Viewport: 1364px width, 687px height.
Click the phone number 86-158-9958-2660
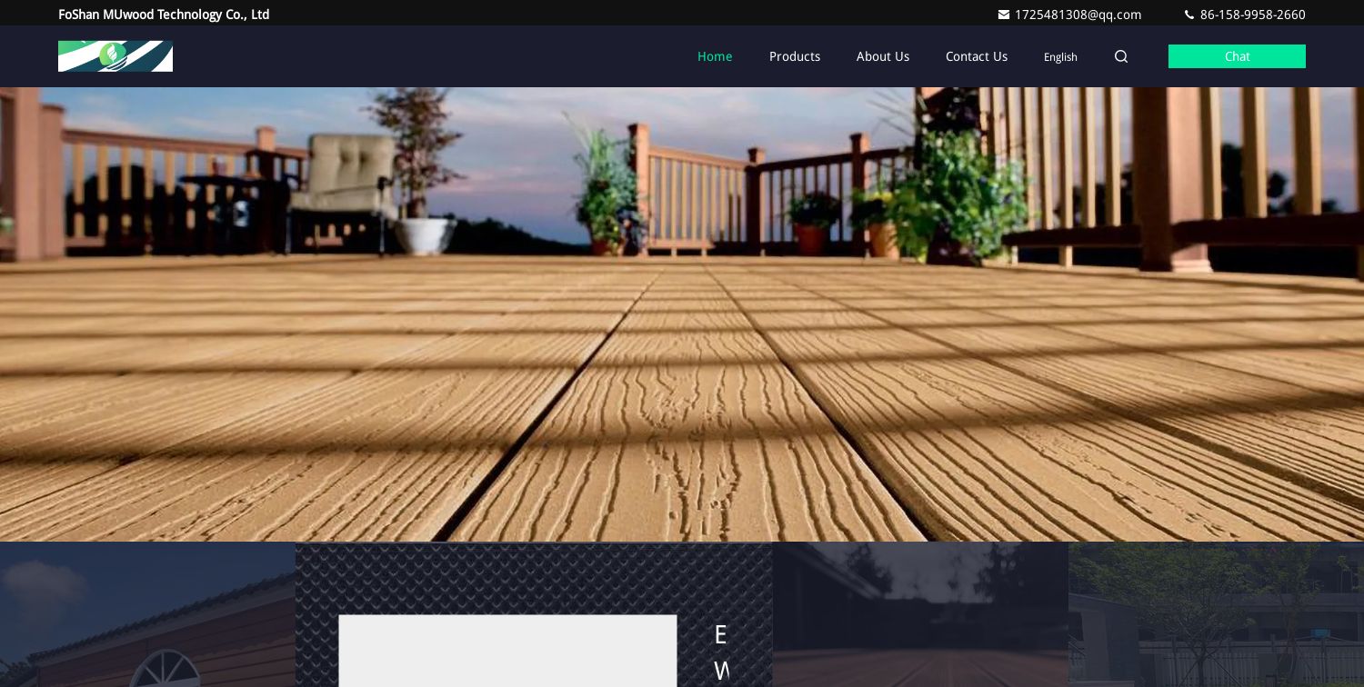pos(1252,15)
